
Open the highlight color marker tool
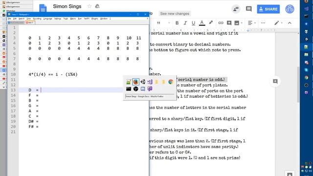coord(211,22)
